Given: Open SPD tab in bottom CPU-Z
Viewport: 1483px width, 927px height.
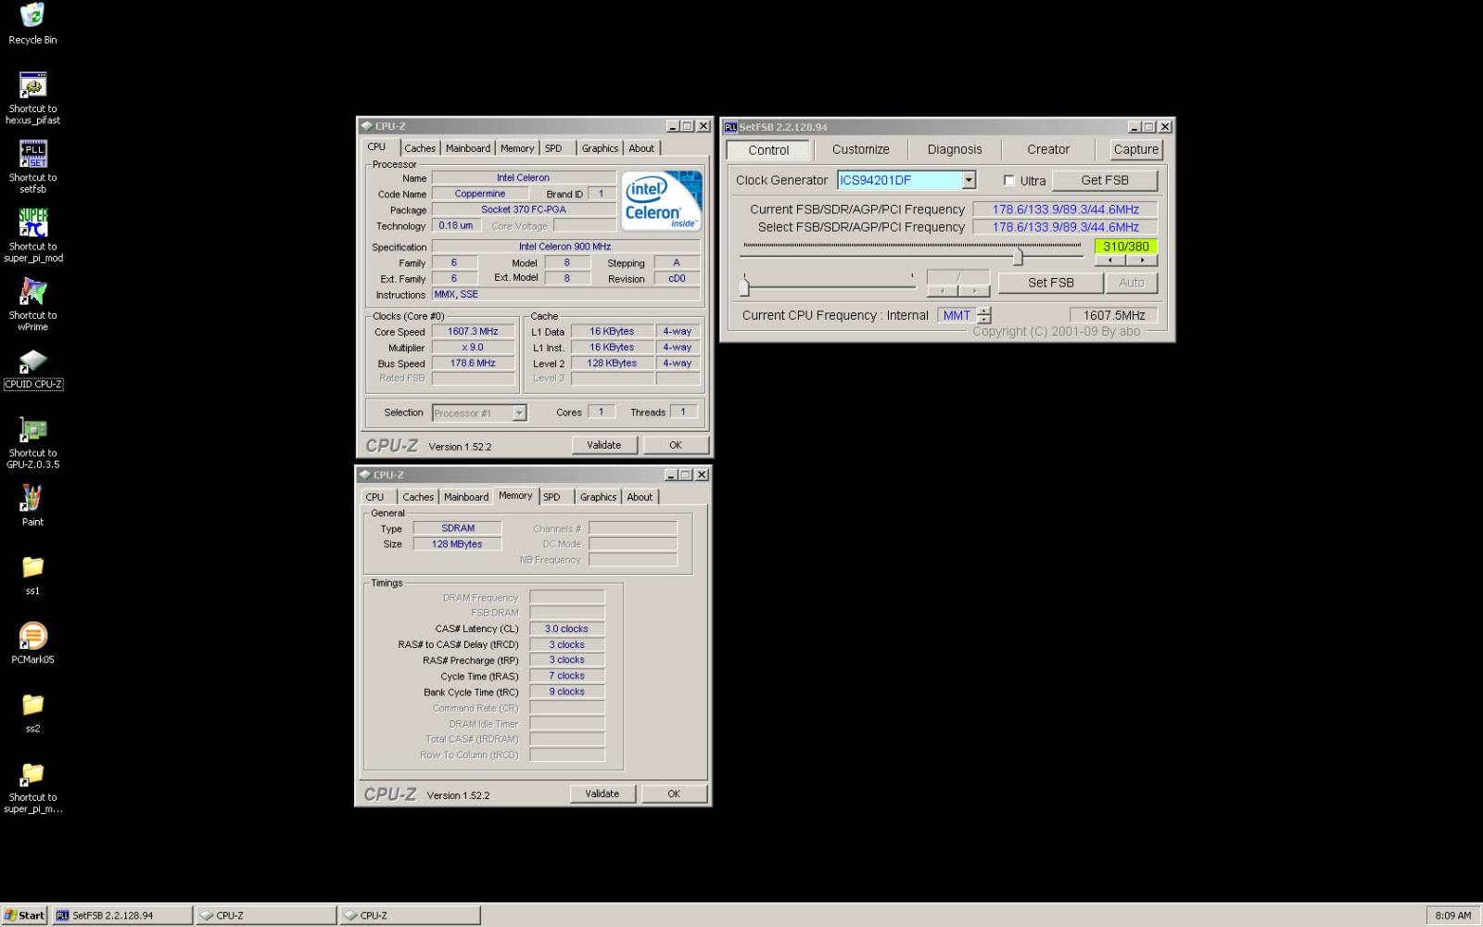Looking at the screenshot, I should pyautogui.click(x=551, y=497).
